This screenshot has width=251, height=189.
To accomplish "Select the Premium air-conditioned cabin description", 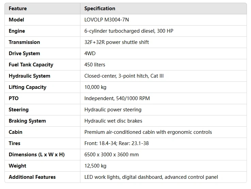I will click(x=148, y=132).
